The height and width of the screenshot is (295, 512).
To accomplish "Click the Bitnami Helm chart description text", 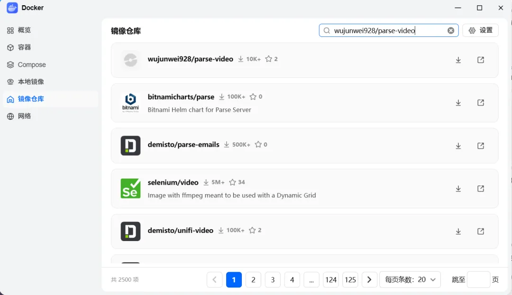I will click(x=199, y=110).
